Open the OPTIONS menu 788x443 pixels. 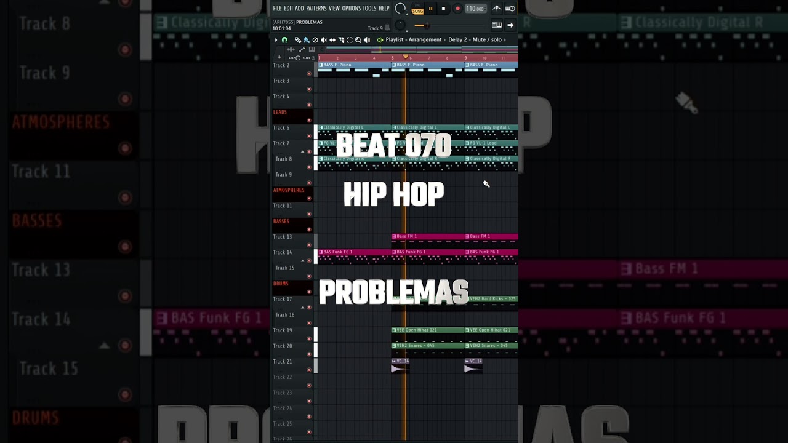coord(352,9)
